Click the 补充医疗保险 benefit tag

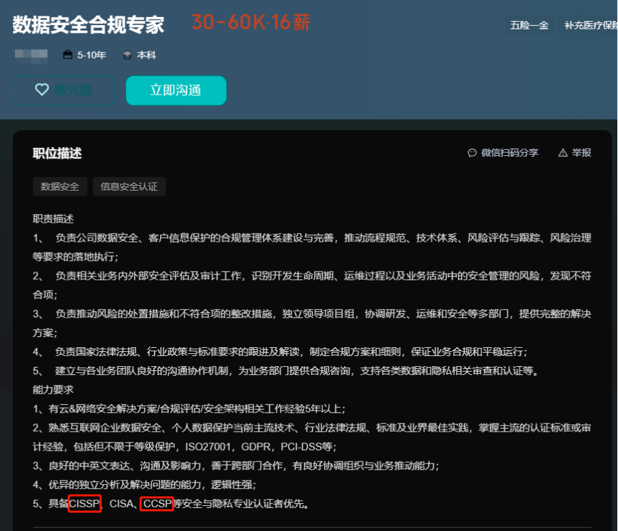[x=590, y=25]
